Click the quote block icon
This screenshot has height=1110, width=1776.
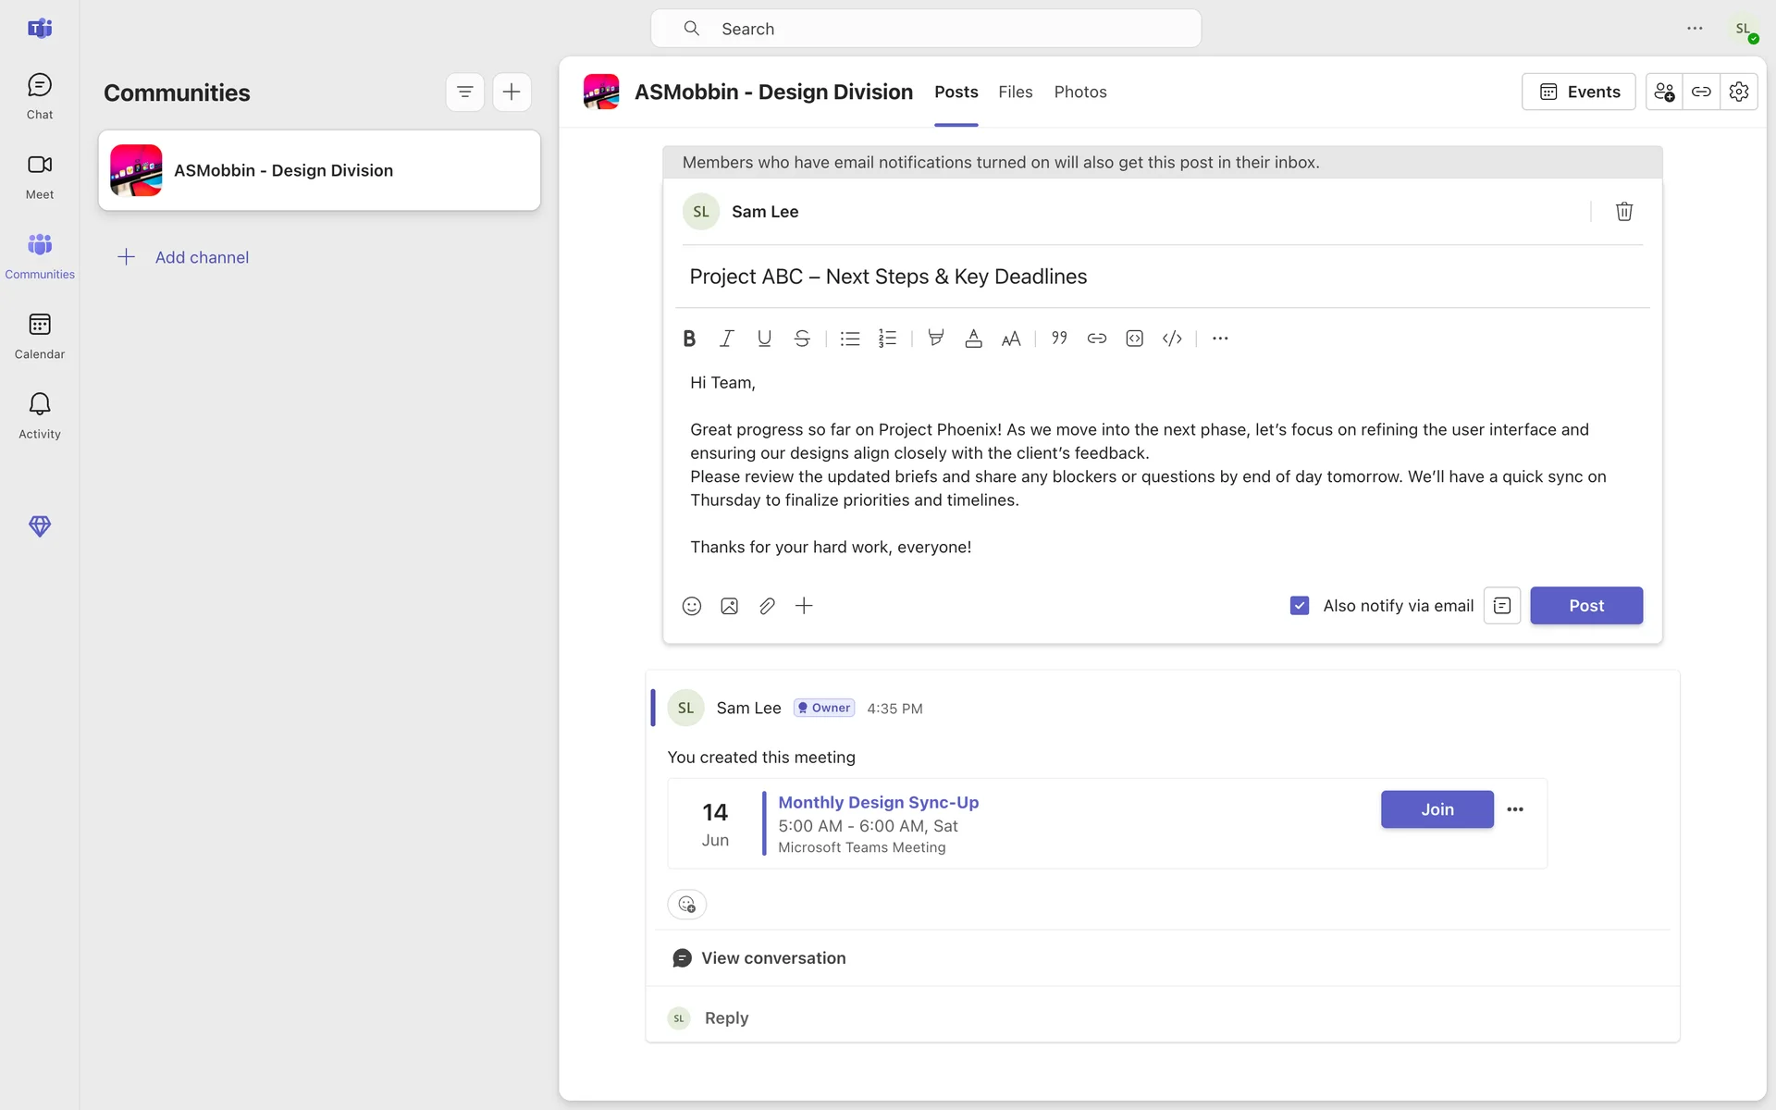1059,339
